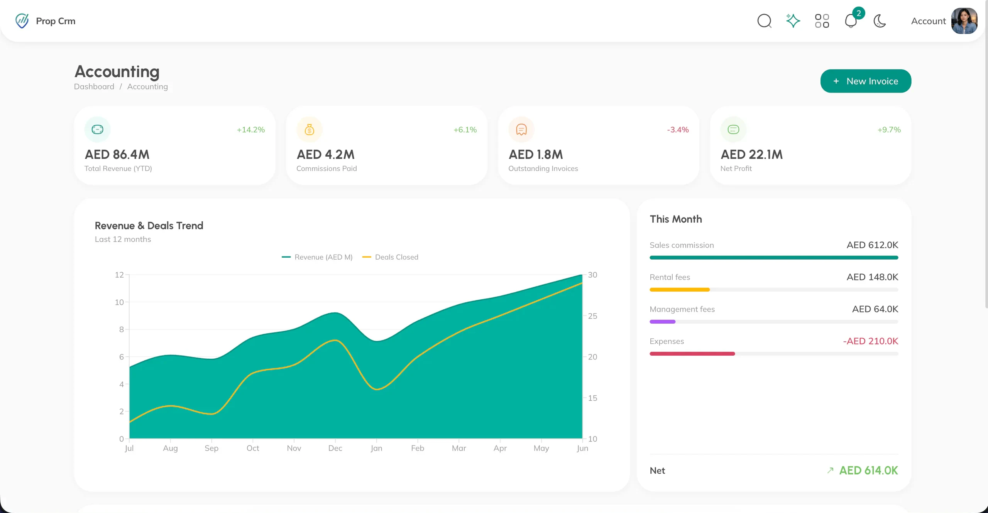Viewport: 988px width, 513px height.
Task: Click the Dec label on chart axis
Action: (335, 448)
